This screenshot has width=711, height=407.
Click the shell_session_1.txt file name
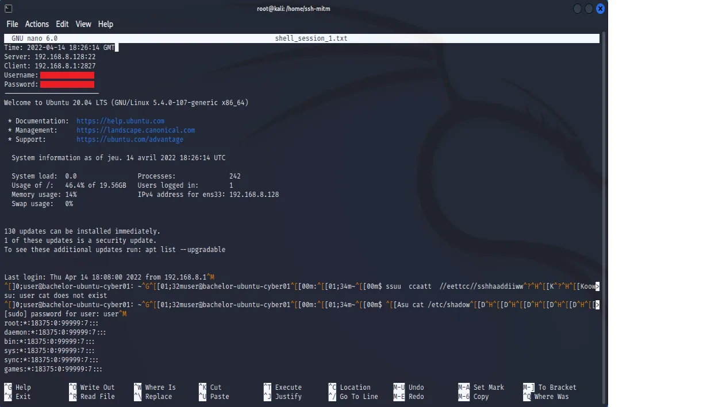click(x=311, y=38)
